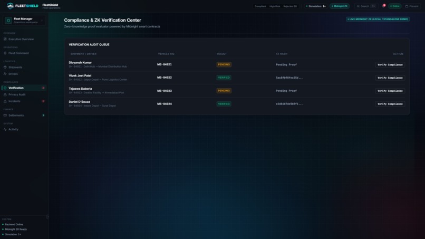Image resolution: width=425 pixels, height=239 pixels.
Task: Select the High Risk filter tab
Action: pyautogui.click(x=275, y=6)
